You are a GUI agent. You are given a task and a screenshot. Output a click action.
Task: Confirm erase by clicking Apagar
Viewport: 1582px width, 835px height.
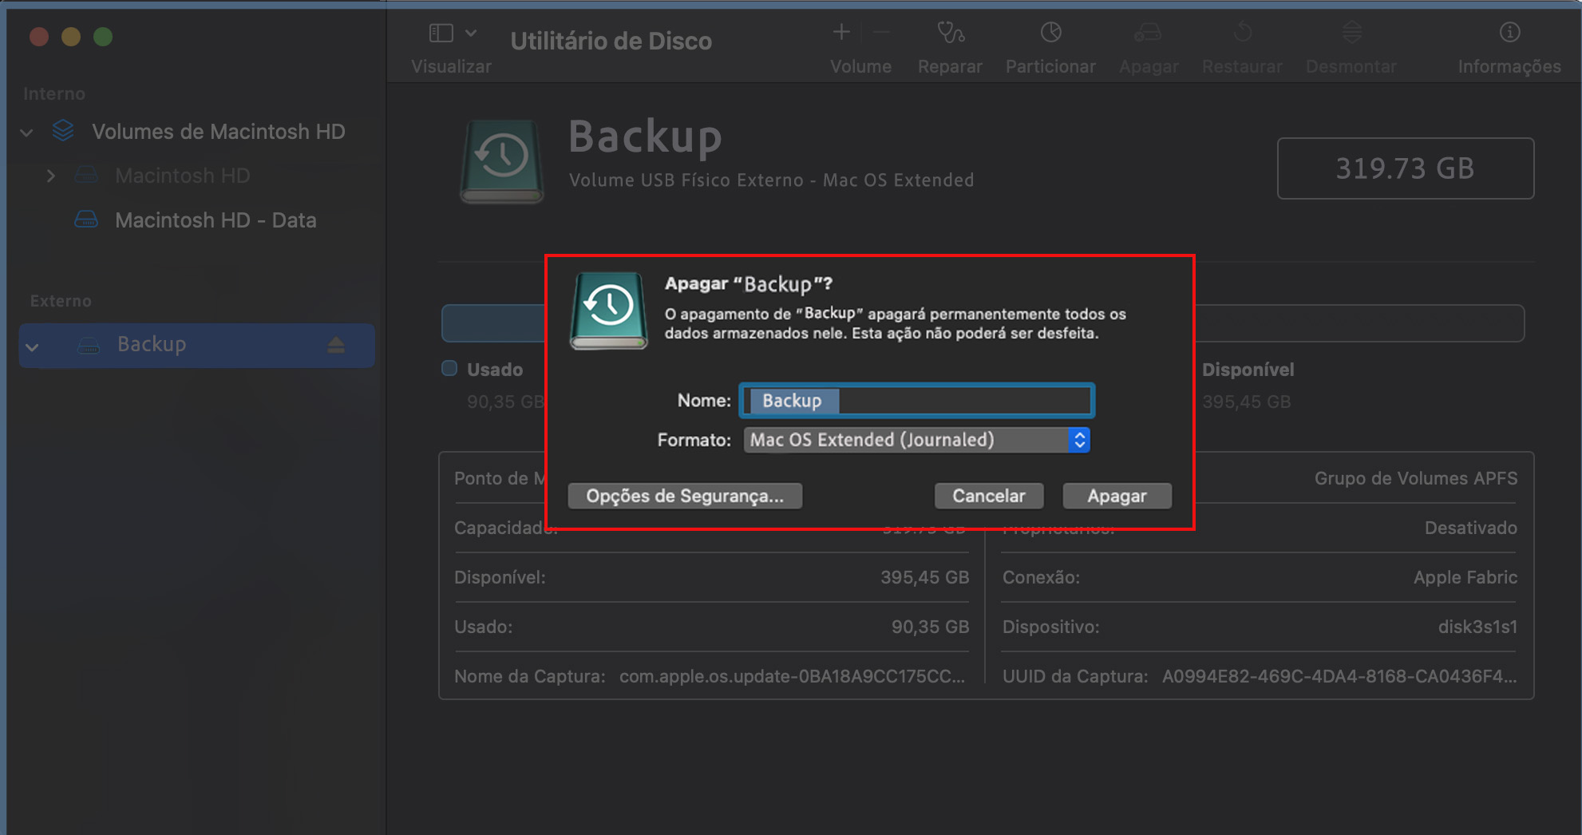pyautogui.click(x=1117, y=495)
